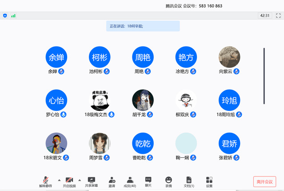Click the fullscreen icon beside the timer

click(x=278, y=16)
